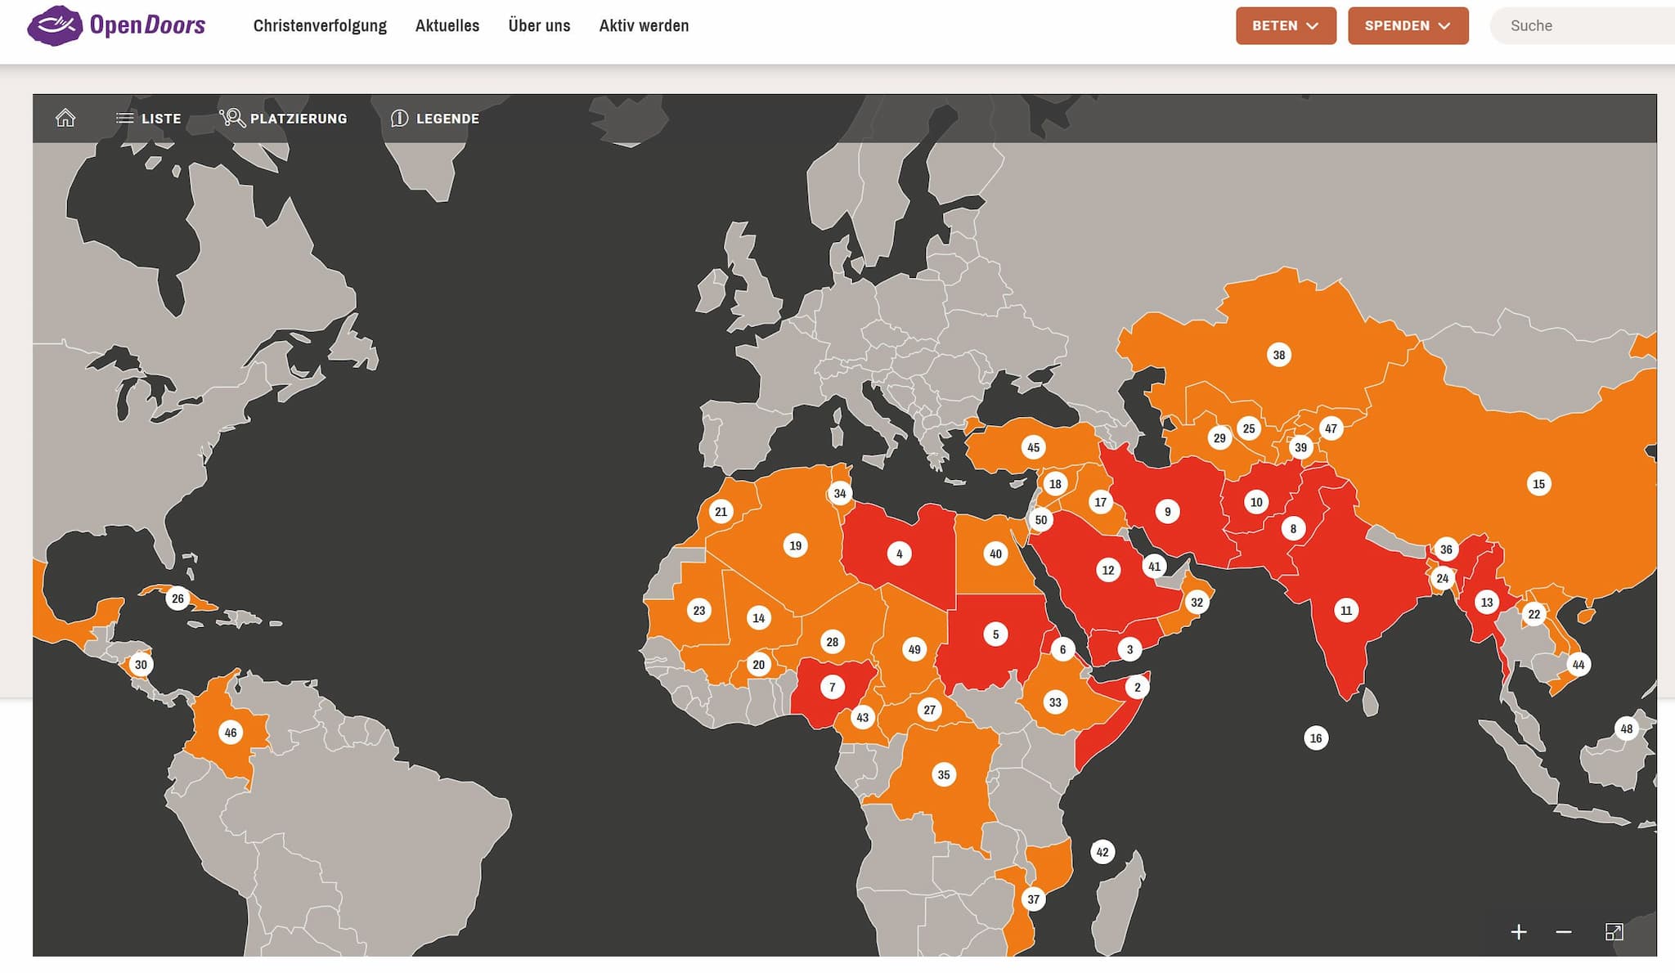Select map marker 47 on Kyrgyzstan
Screen dimensions: 1675x973
[1331, 428]
